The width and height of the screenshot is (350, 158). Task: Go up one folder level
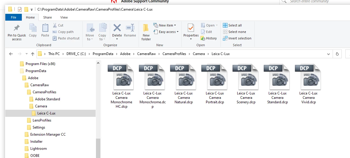click(x=33, y=54)
